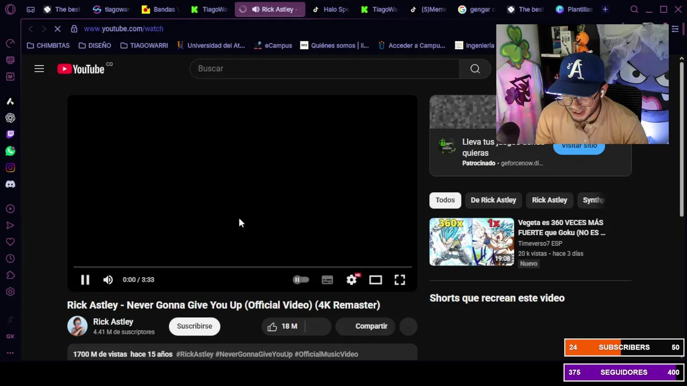Open the browser tab search magnifier
This screenshot has width=687, height=386.
[x=634, y=9]
